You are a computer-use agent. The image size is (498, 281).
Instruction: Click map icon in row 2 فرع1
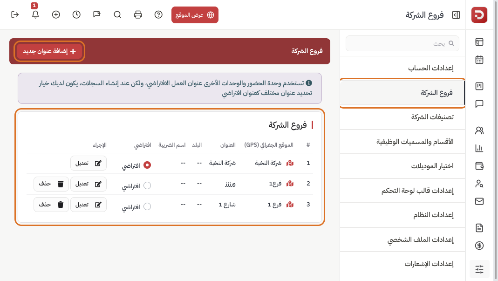(x=290, y=184)
